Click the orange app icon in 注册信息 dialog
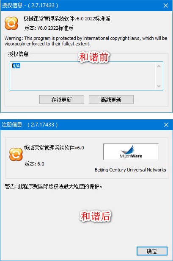The image size is (173, 261). point(16,154)
